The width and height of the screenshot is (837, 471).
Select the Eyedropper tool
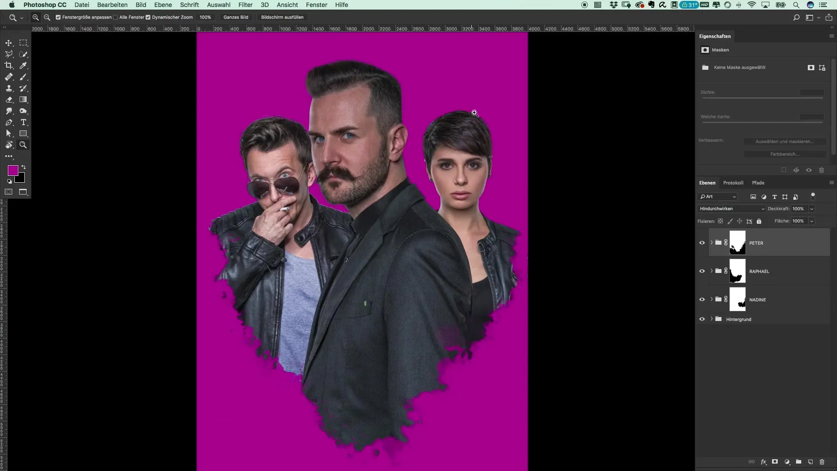click(23, 65)
